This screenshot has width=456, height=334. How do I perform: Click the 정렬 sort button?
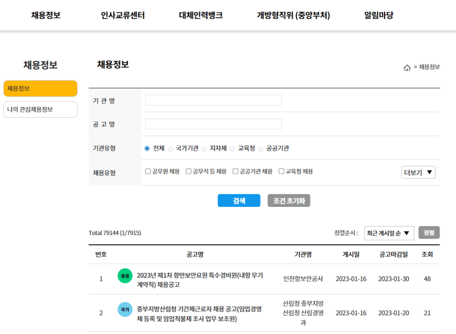point(429,233)
